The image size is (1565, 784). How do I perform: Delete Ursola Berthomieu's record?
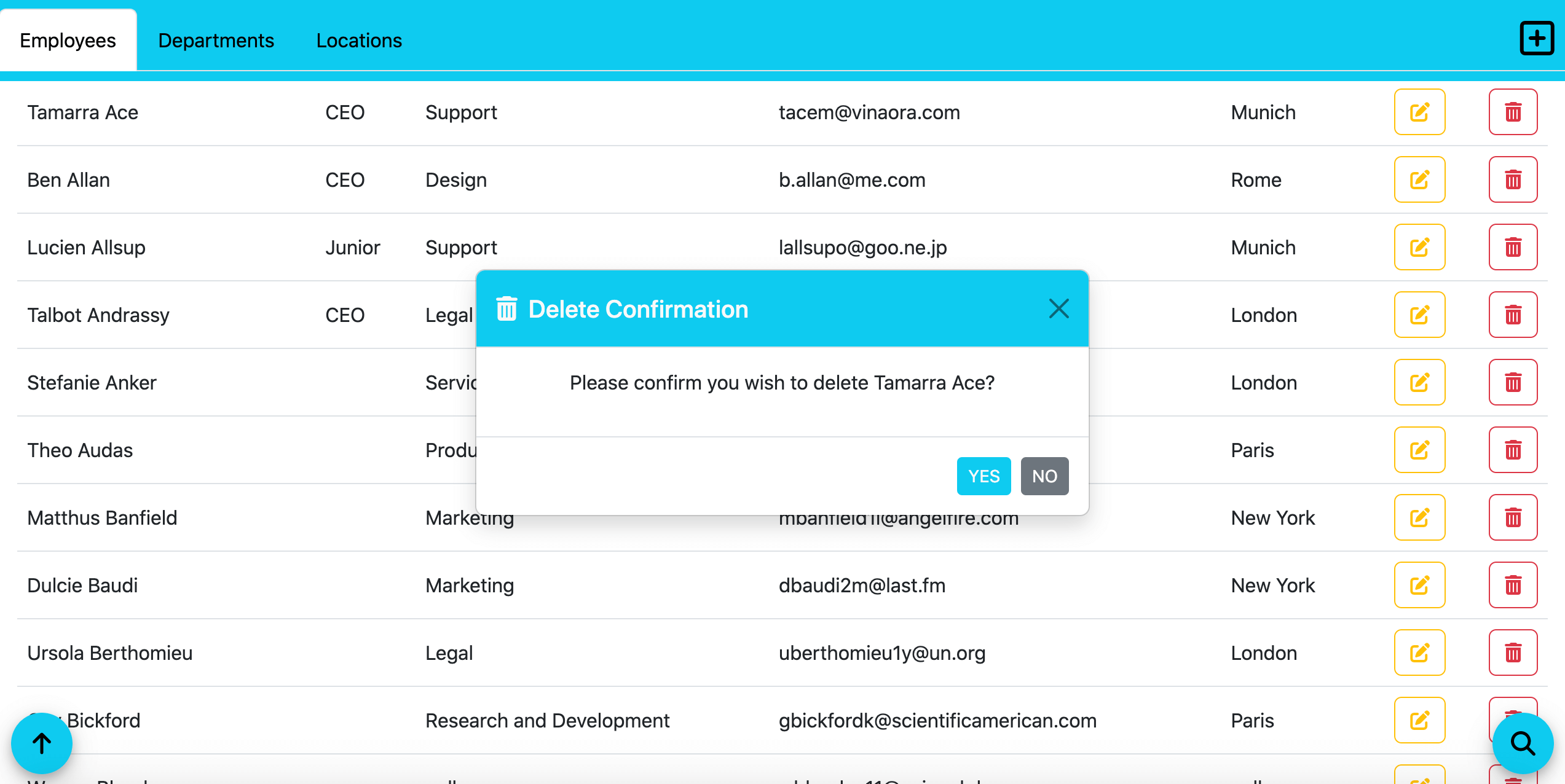pos(1512,653)
